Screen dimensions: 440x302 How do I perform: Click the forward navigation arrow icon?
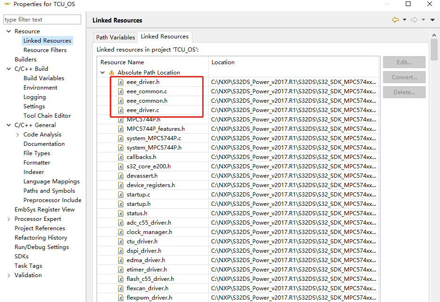pyautogui.click(x=414, y=20)
